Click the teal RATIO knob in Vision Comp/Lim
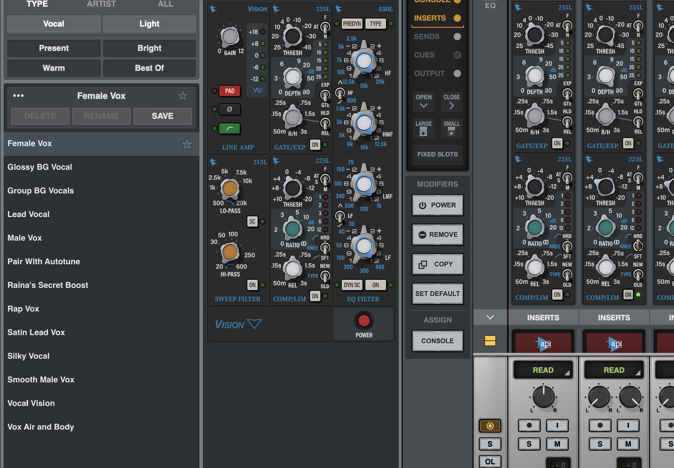674x468 pixels. pyautogui.click(x=293, y=228)
